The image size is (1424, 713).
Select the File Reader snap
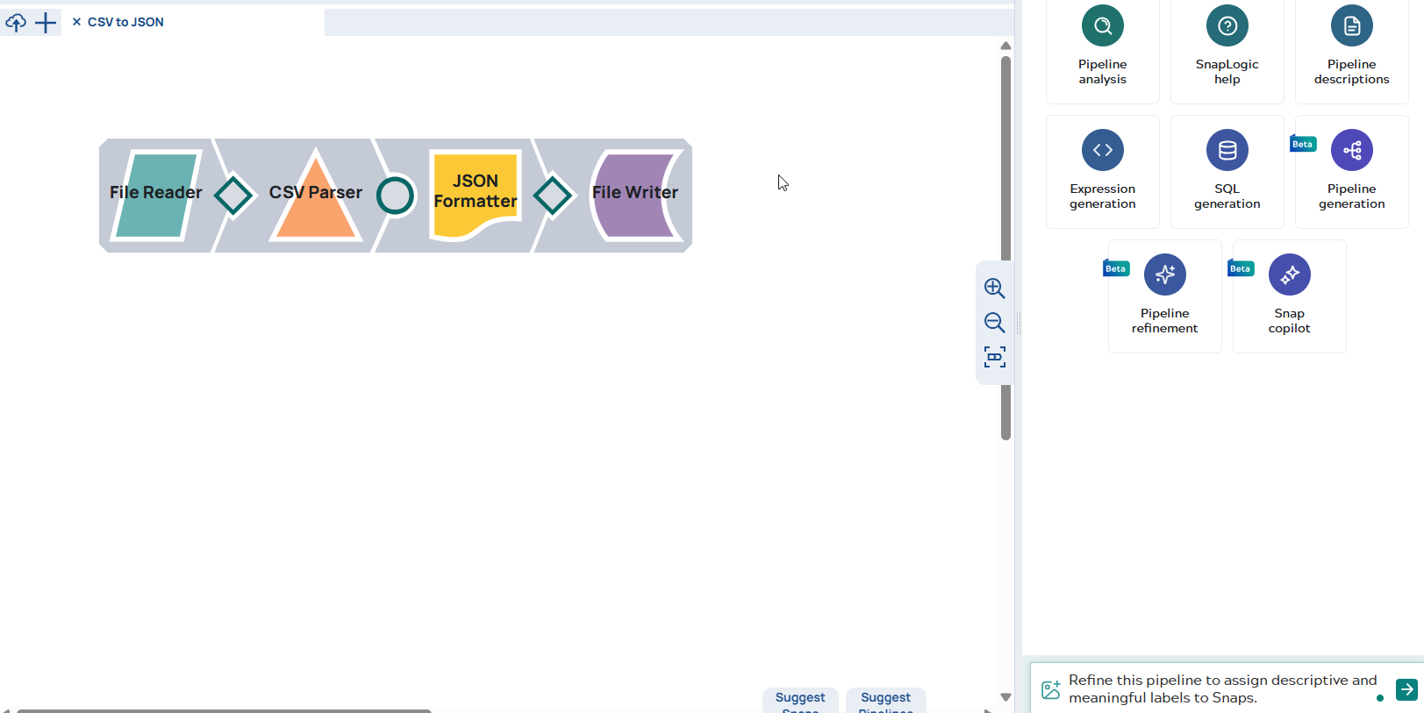point(156,195)
